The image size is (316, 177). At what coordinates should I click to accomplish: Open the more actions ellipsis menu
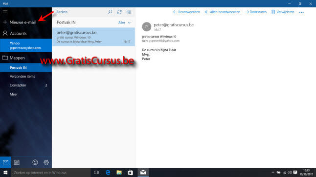tap(301, 12)
